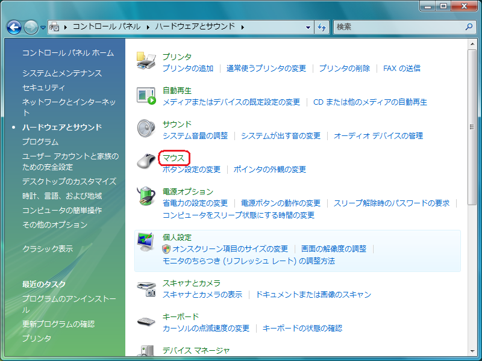
Task: Select コントロール パネル ホーム in sidebar
Action: 67,53
